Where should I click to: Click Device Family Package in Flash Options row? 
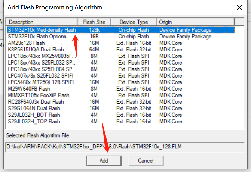pyautogui.click(x=186, y=37)
